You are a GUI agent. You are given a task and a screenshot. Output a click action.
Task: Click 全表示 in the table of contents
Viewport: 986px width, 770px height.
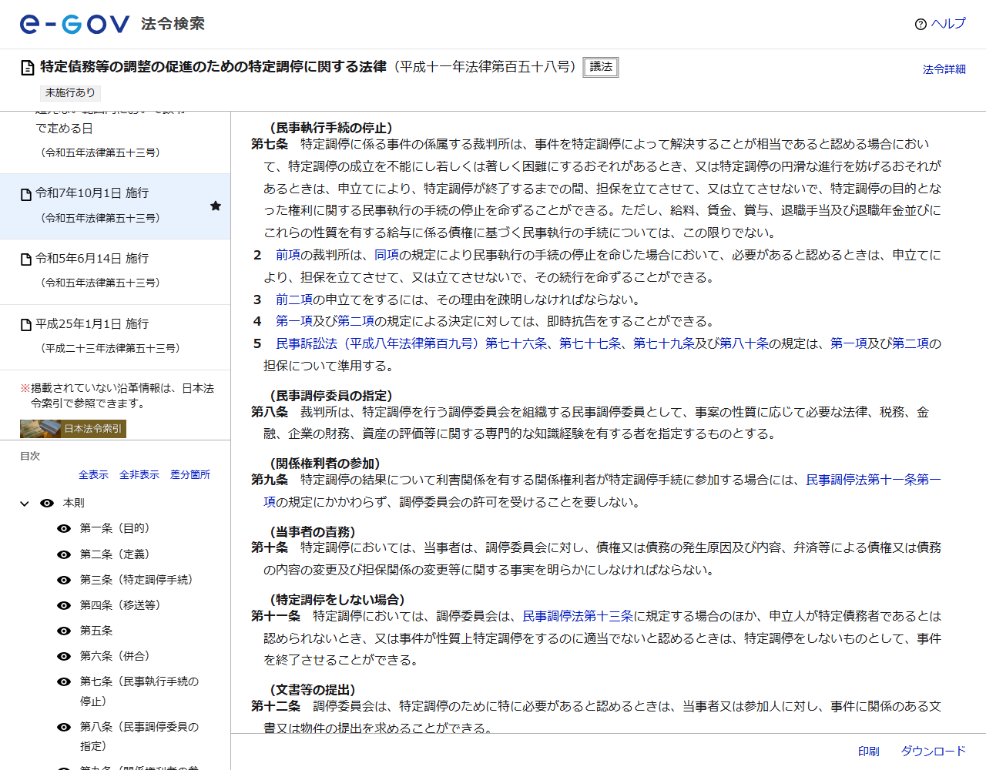tap(93, 474)
